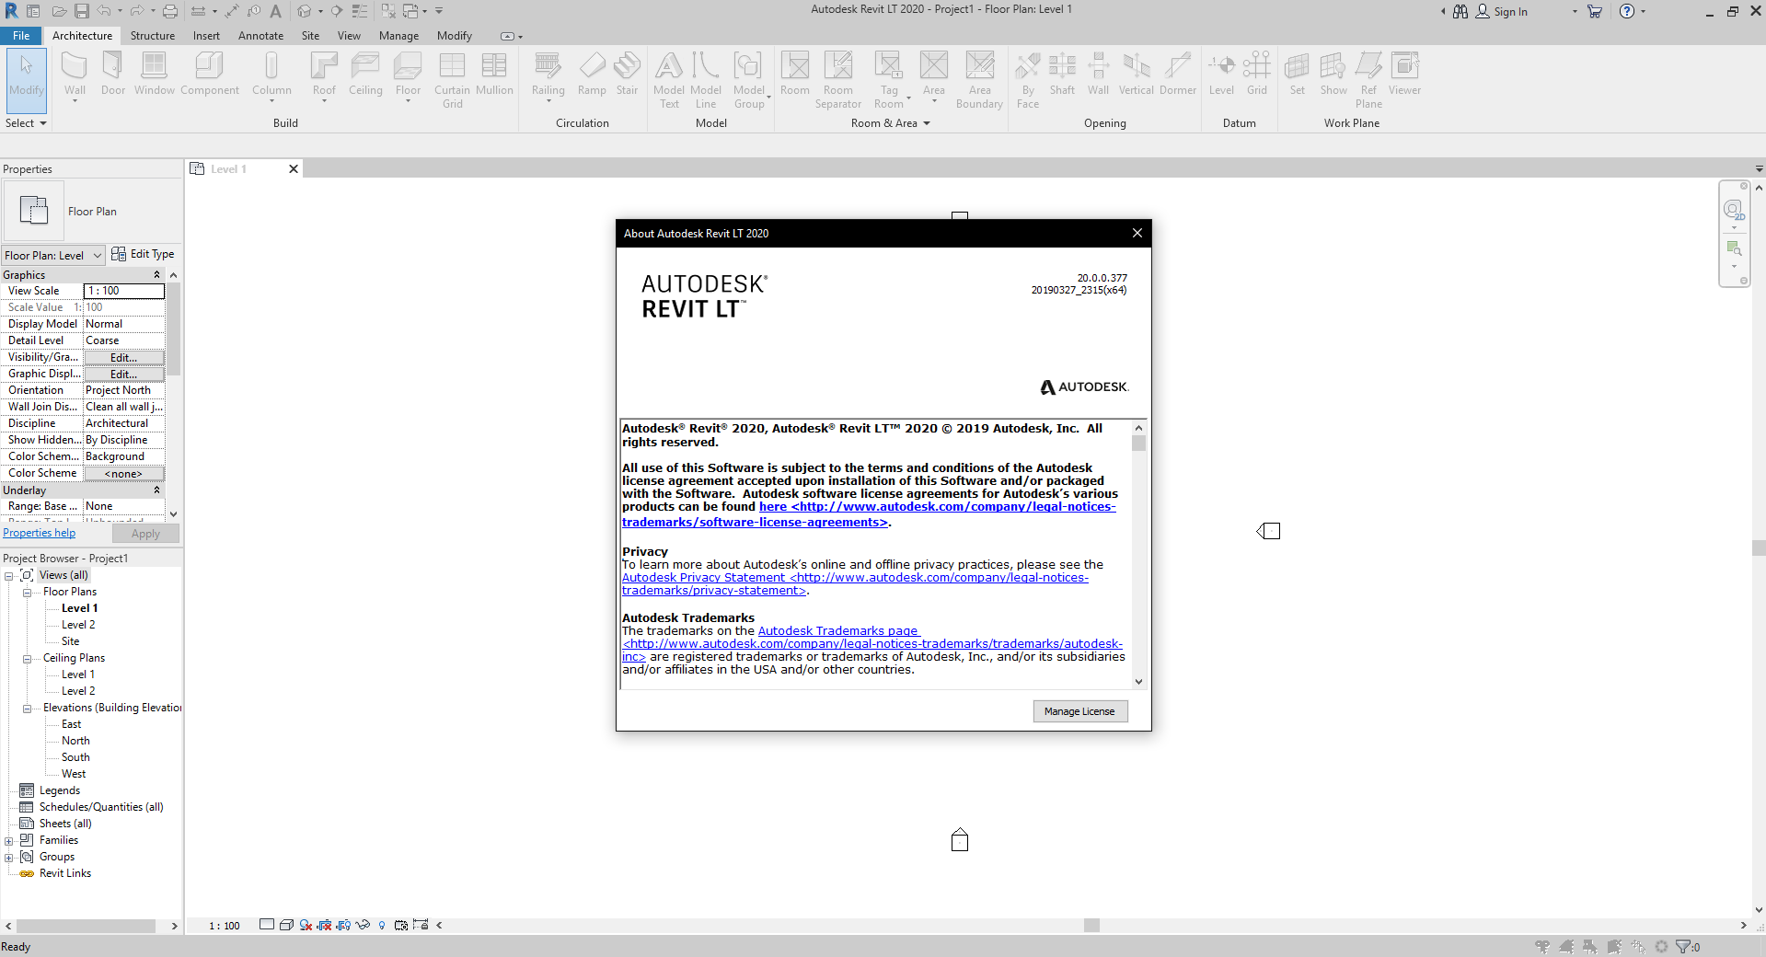Expand the Groups tree node

(8, 857)
